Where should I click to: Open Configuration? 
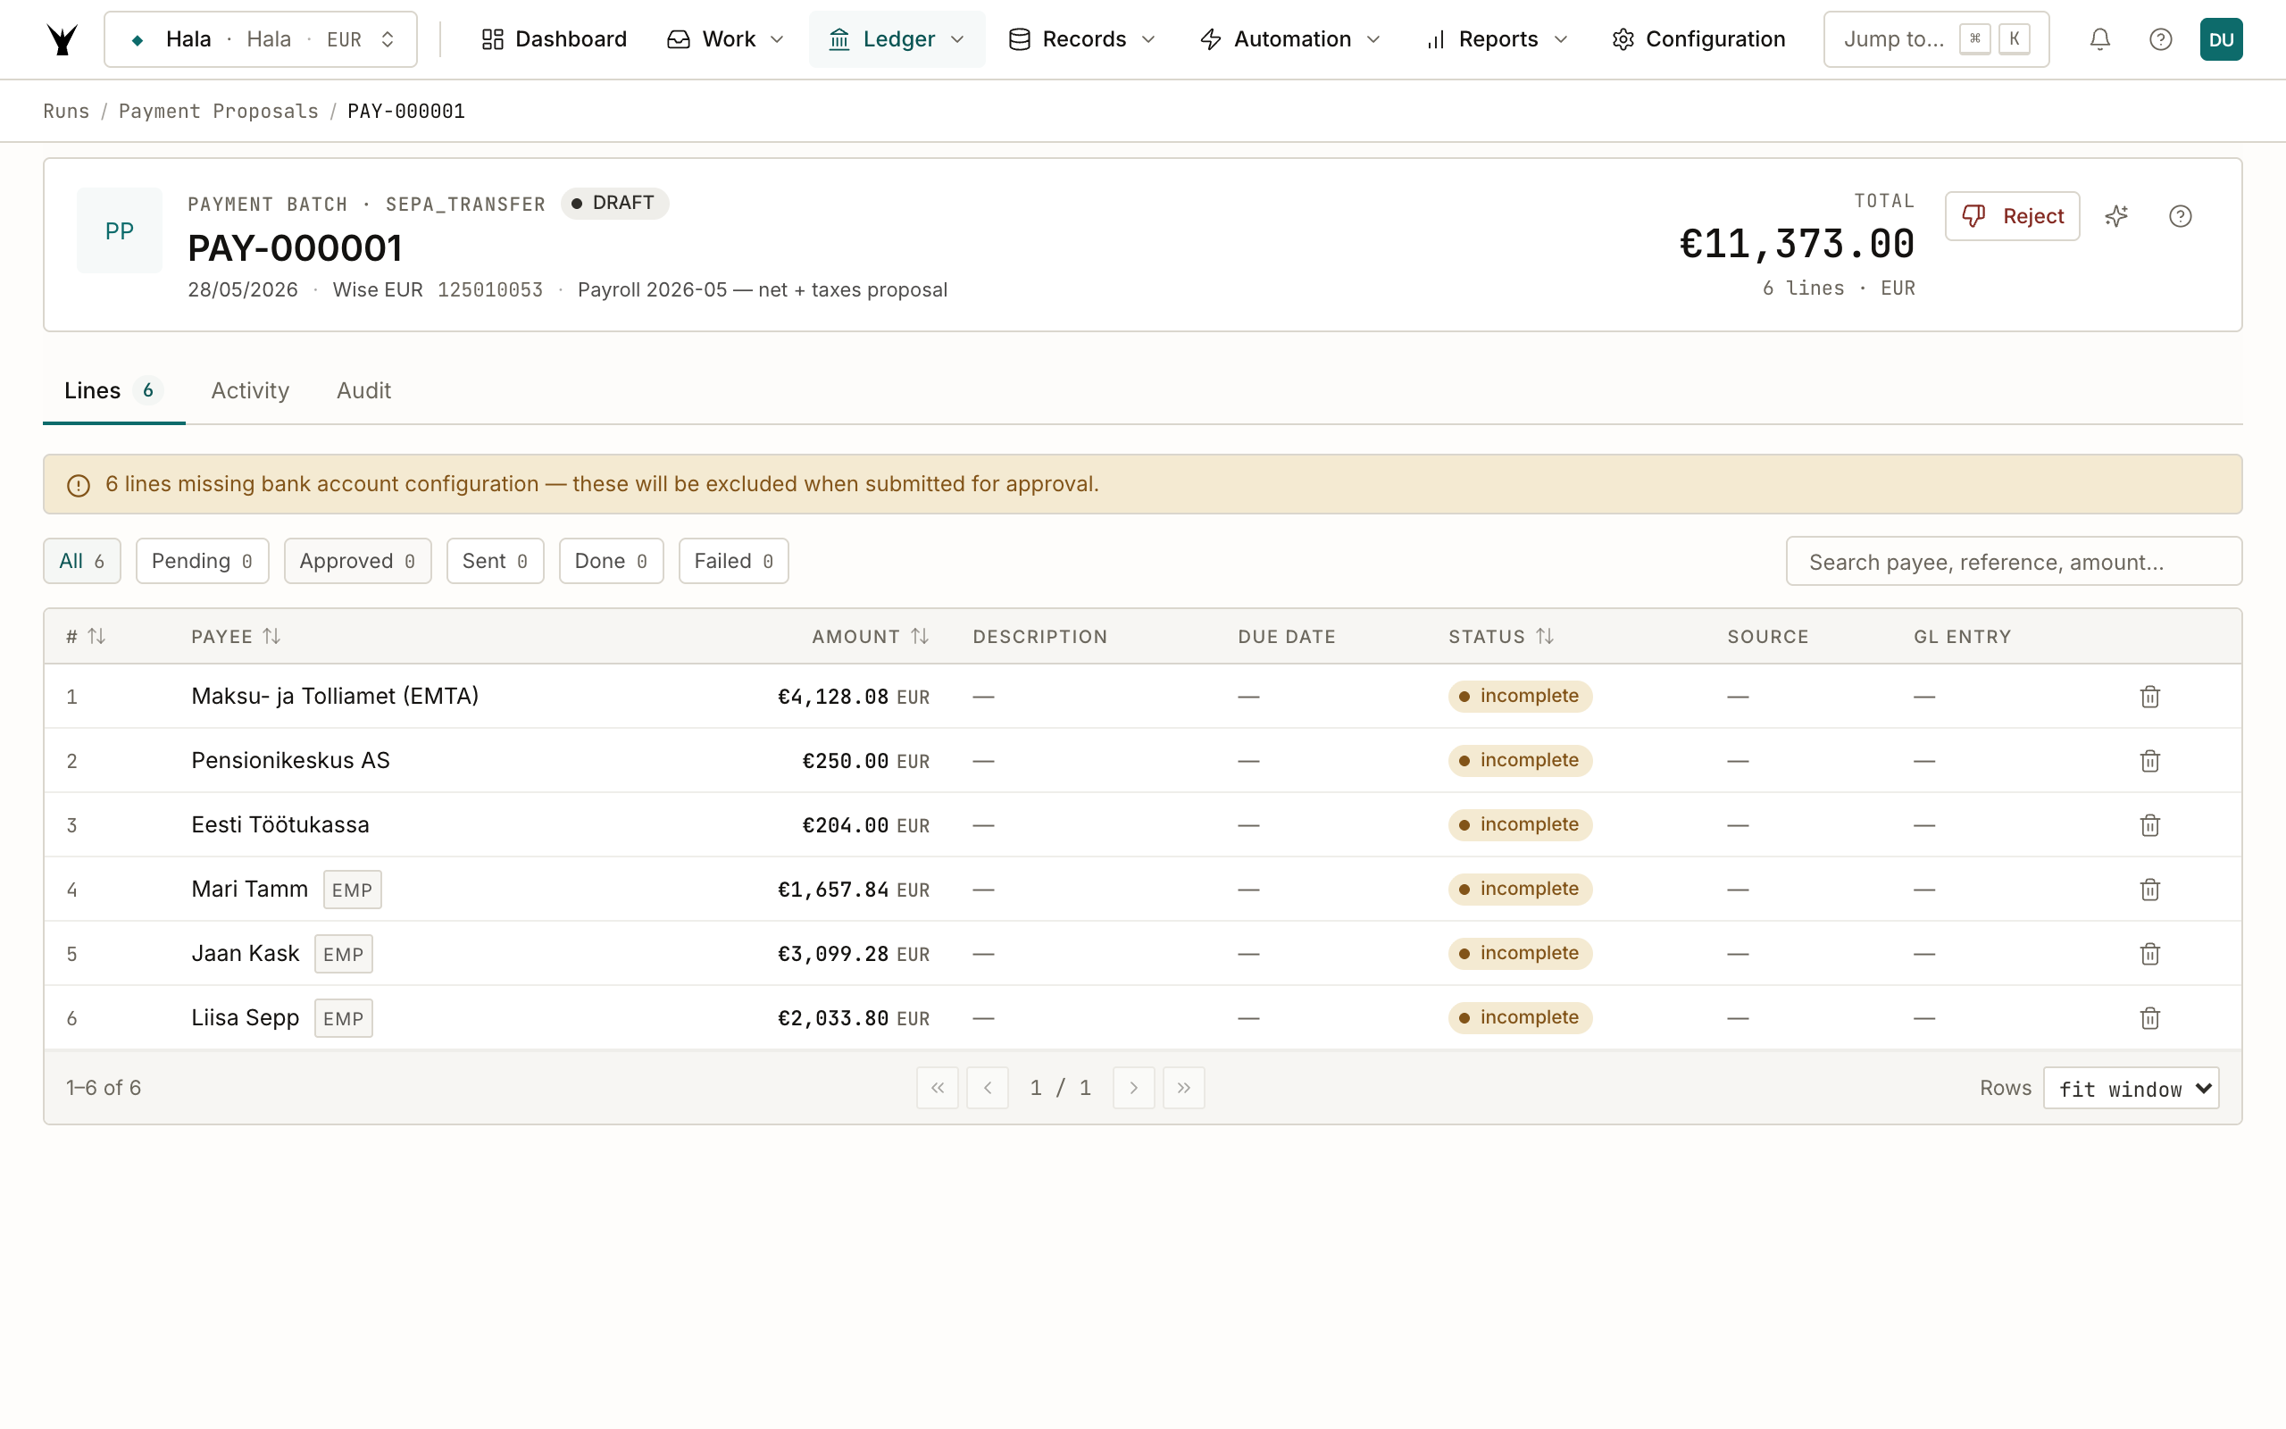tap(1698, 38)
